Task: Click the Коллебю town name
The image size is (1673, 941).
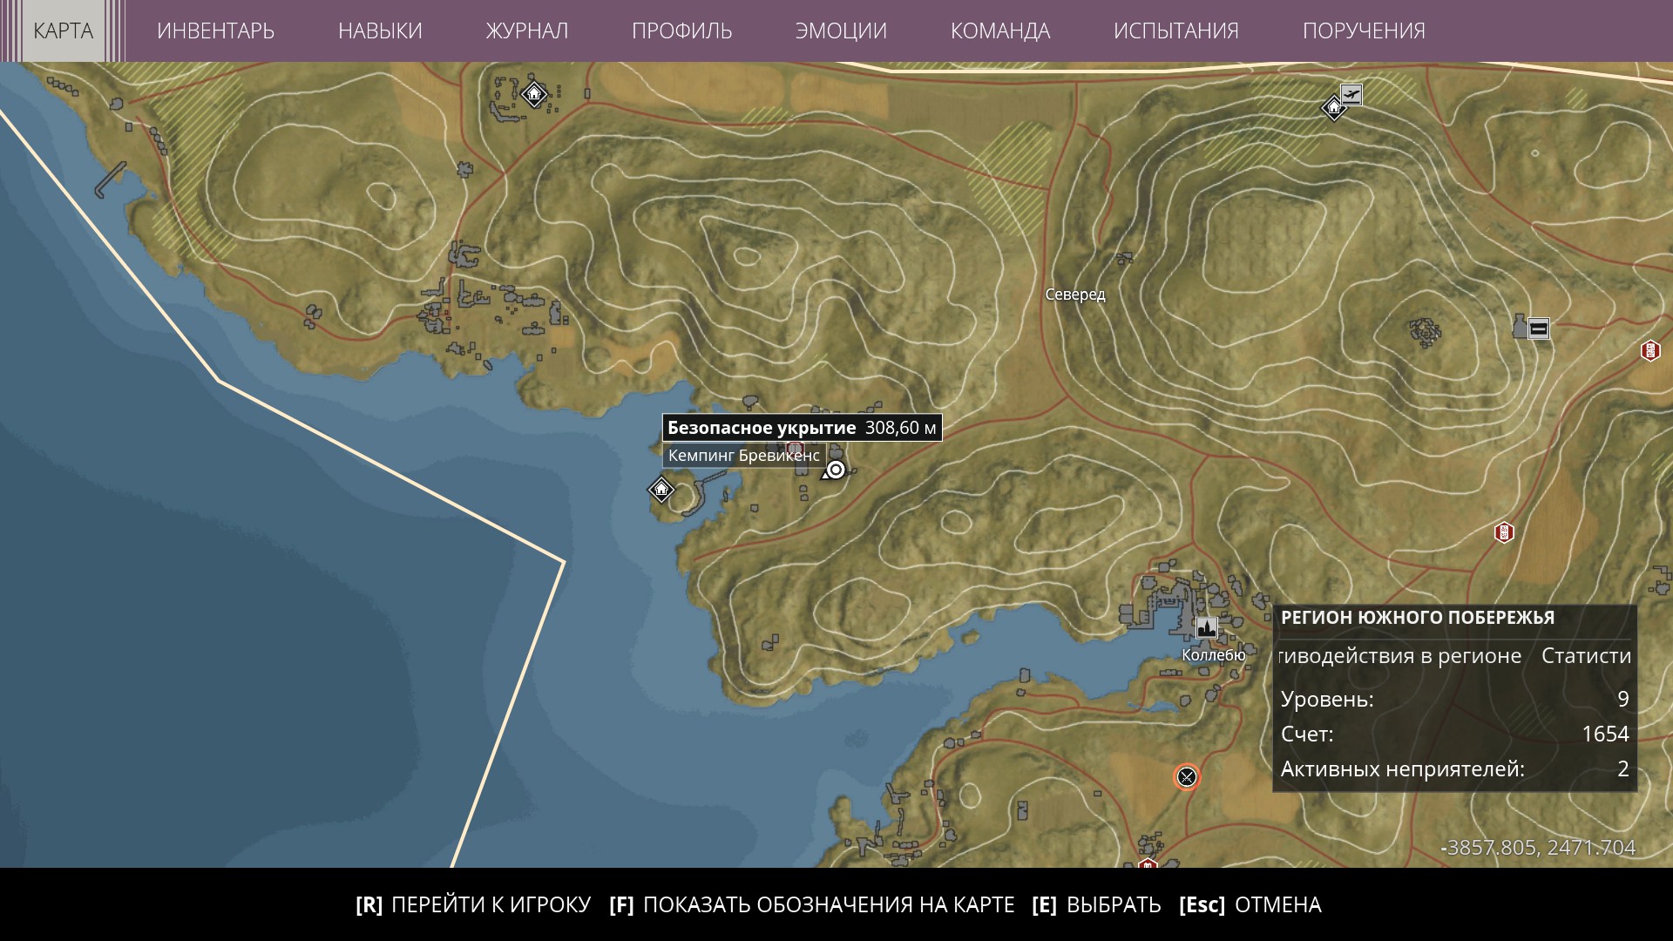Action: tap(1214, 655)
